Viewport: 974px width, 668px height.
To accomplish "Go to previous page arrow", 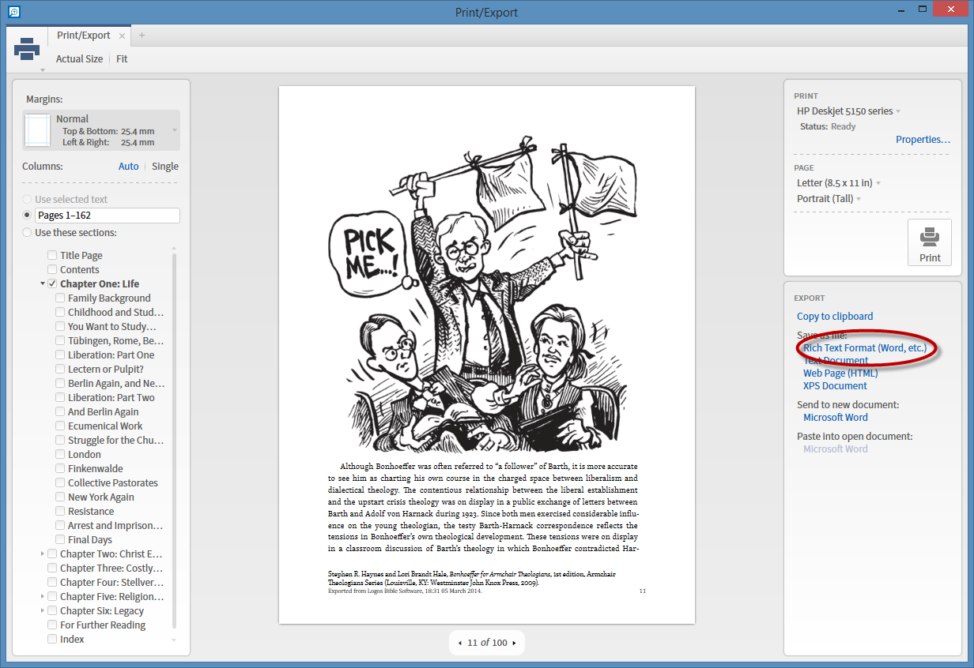I will coord(460,643).
